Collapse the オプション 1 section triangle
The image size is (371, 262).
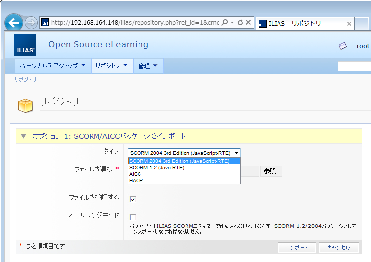point(23,136)
